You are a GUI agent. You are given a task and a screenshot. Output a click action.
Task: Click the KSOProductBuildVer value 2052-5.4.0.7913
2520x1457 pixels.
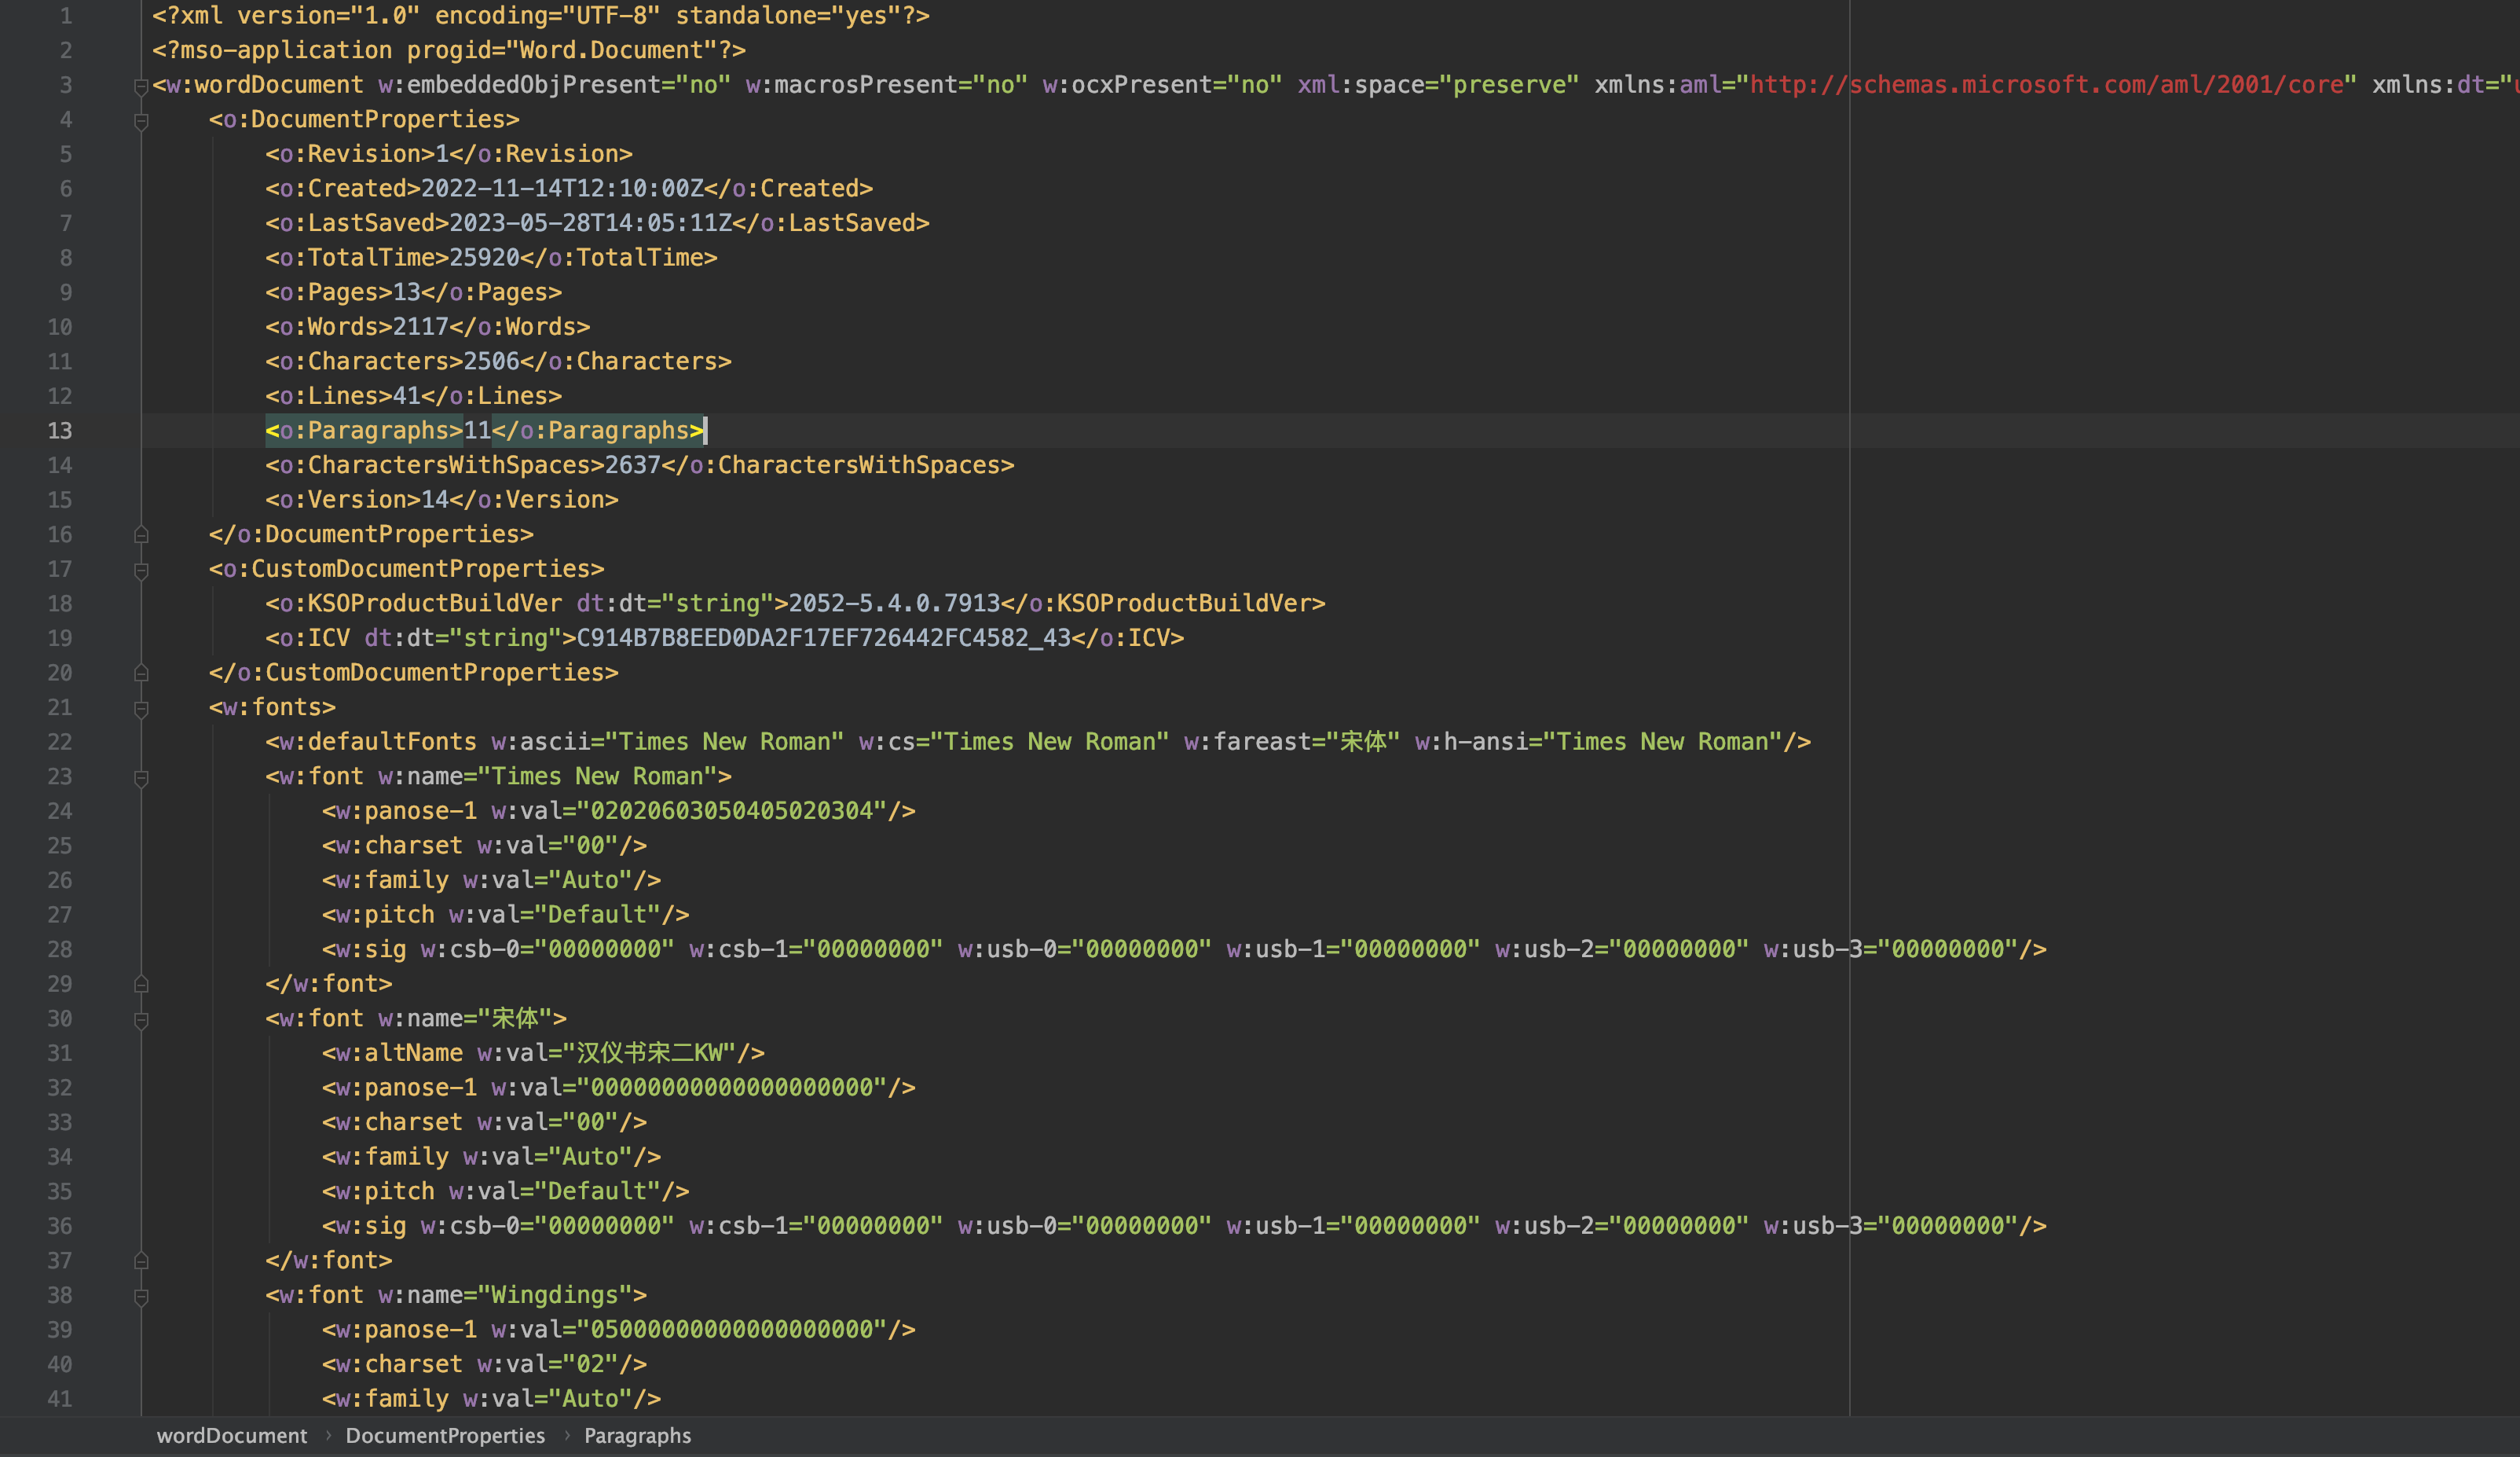(x=895, y=604)
